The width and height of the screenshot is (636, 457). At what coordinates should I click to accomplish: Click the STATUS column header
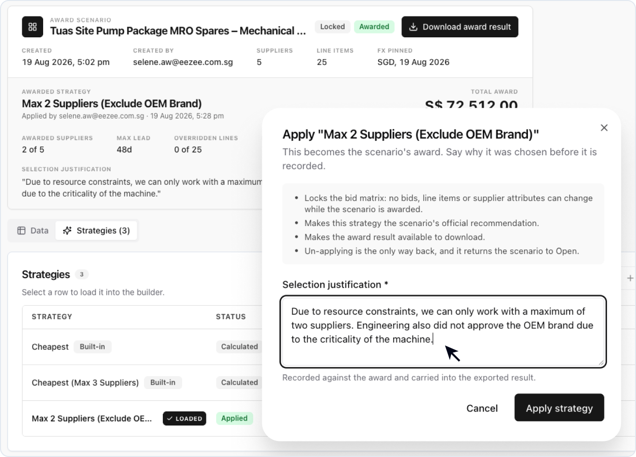click(x=231, y=317)
